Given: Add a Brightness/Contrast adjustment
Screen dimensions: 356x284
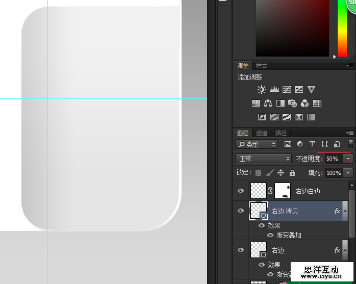Looking at the screenshot, I should click(x=262, y=90).
